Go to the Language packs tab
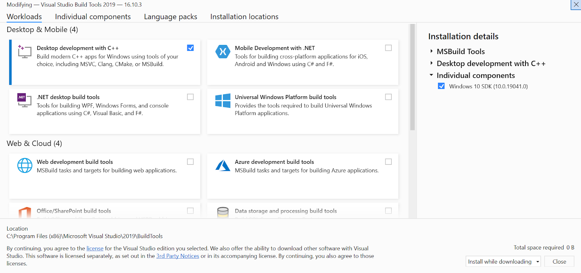Screen dimensions: 581x273 point(170,17)
